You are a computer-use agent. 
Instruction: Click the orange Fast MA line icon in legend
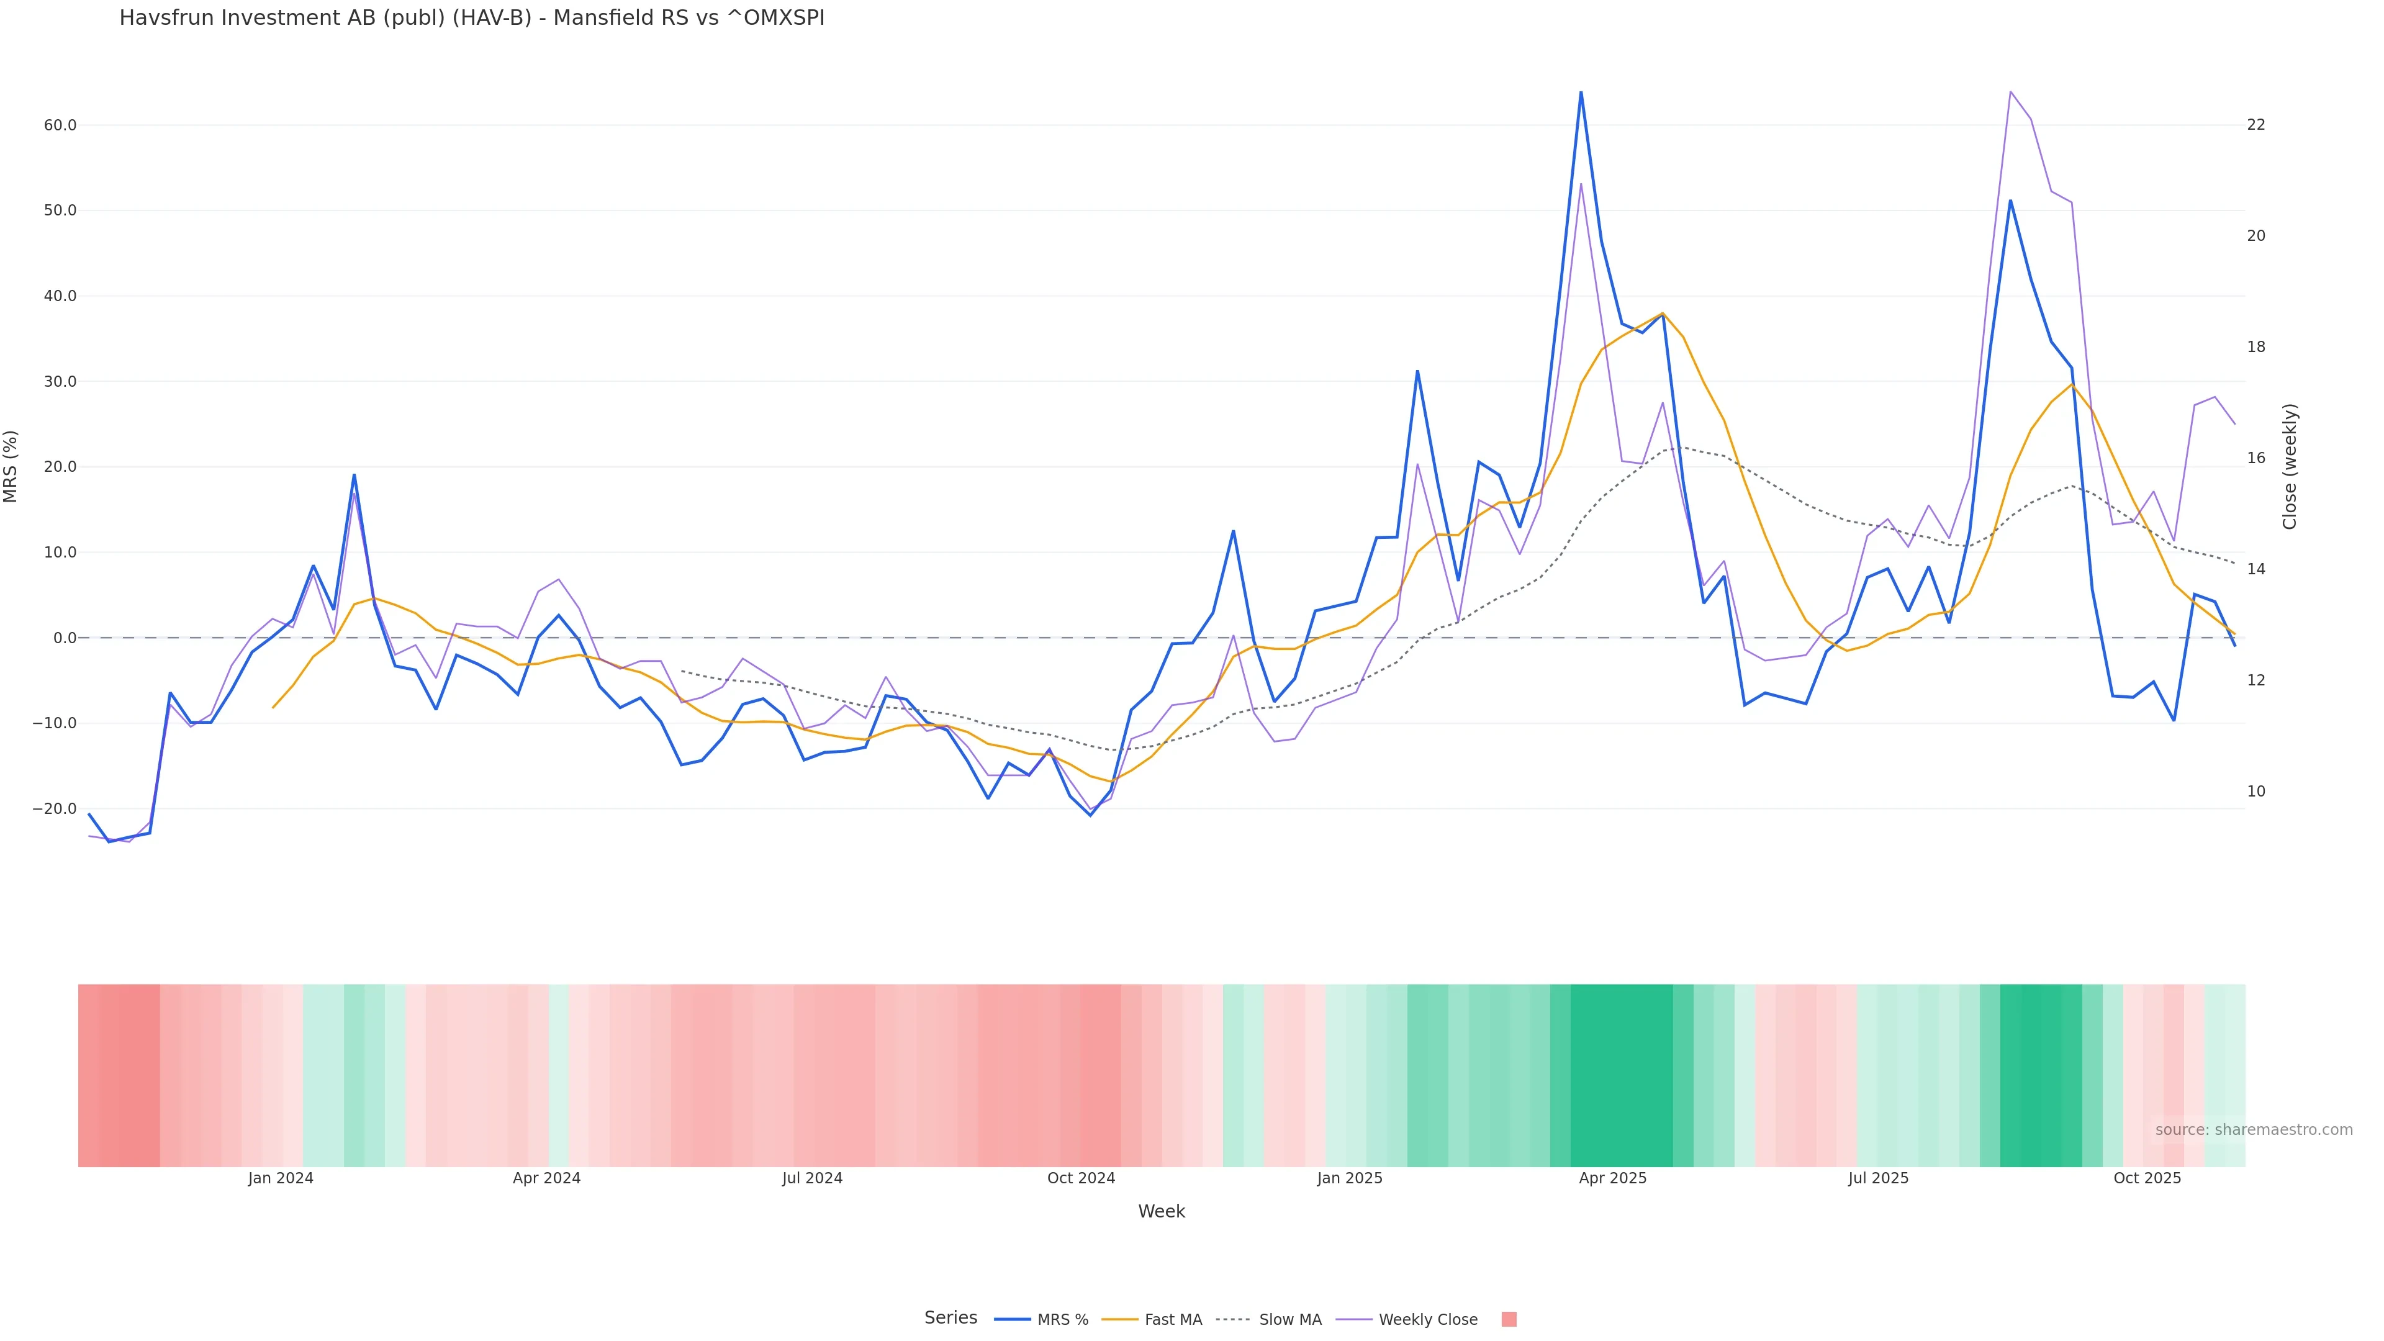1120,1320
